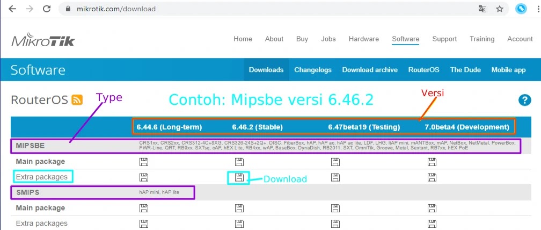Screen dimensions: 541x230
Task: Click the SMIPS architecture label
Action: click(27, 192)
